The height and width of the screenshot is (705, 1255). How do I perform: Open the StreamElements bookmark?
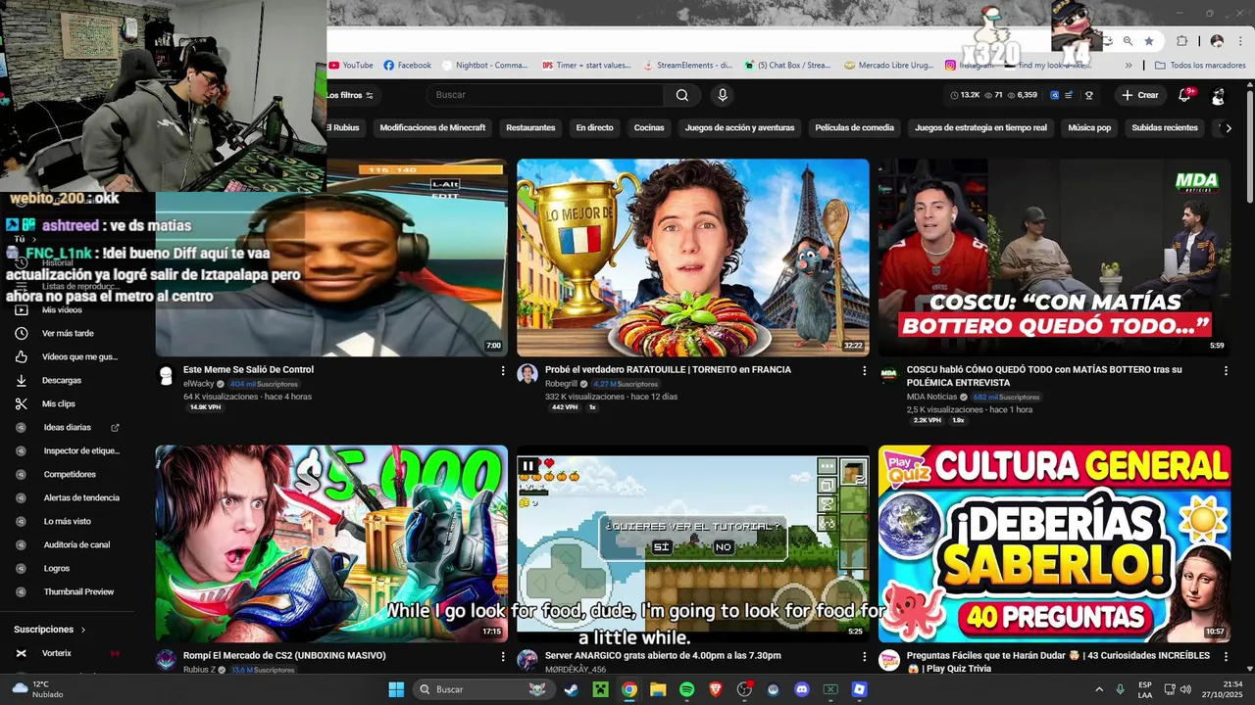coord(687,66)
